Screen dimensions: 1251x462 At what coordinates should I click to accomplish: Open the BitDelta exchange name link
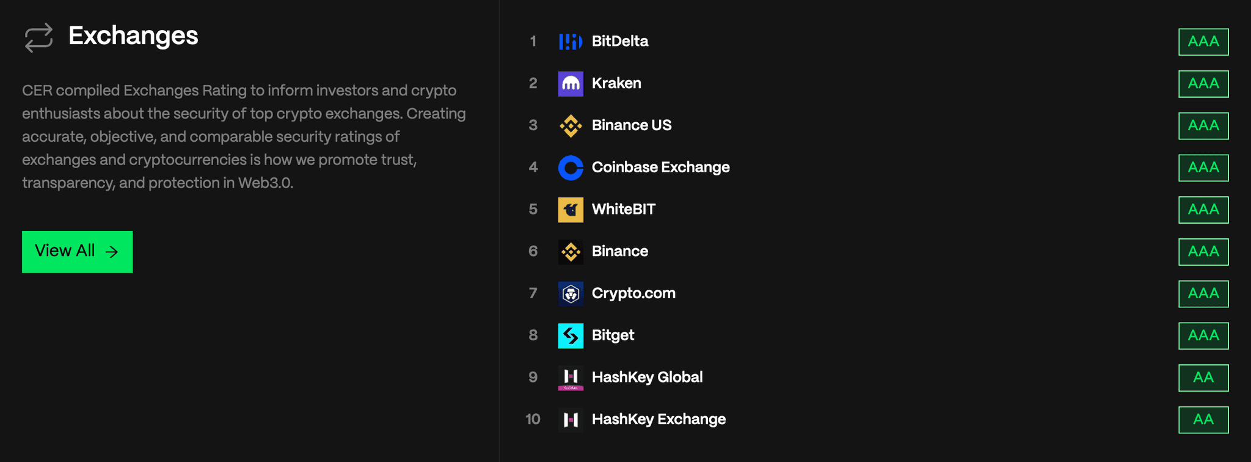619,42
